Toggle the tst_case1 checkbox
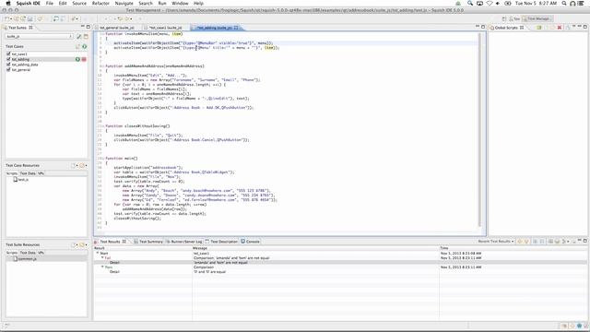 click(8, 54)
